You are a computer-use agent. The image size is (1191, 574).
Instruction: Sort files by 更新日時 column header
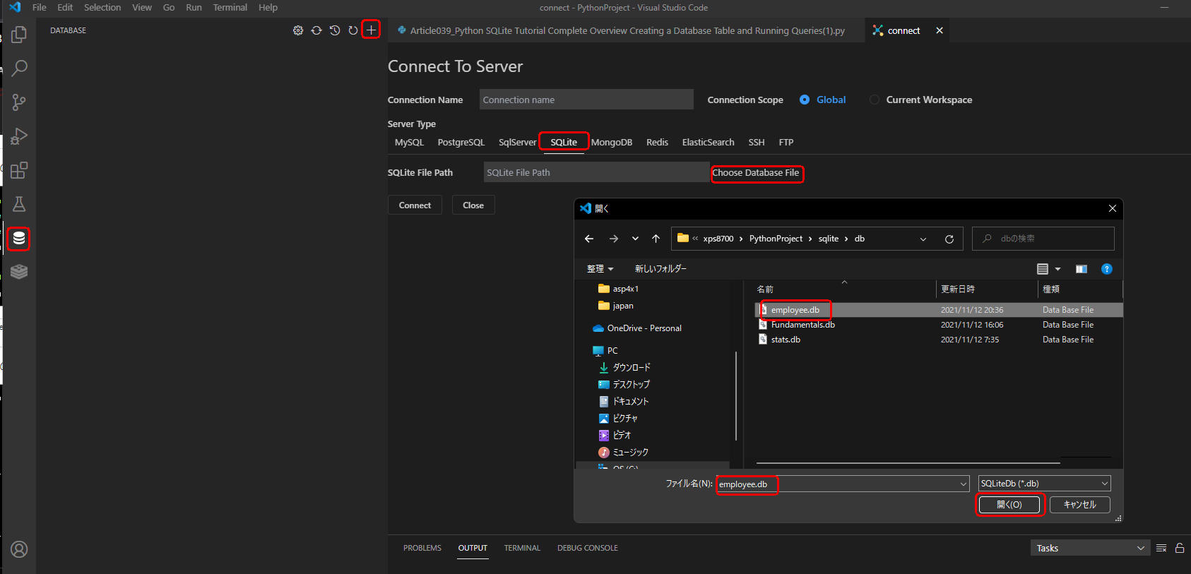coord(957,289)
